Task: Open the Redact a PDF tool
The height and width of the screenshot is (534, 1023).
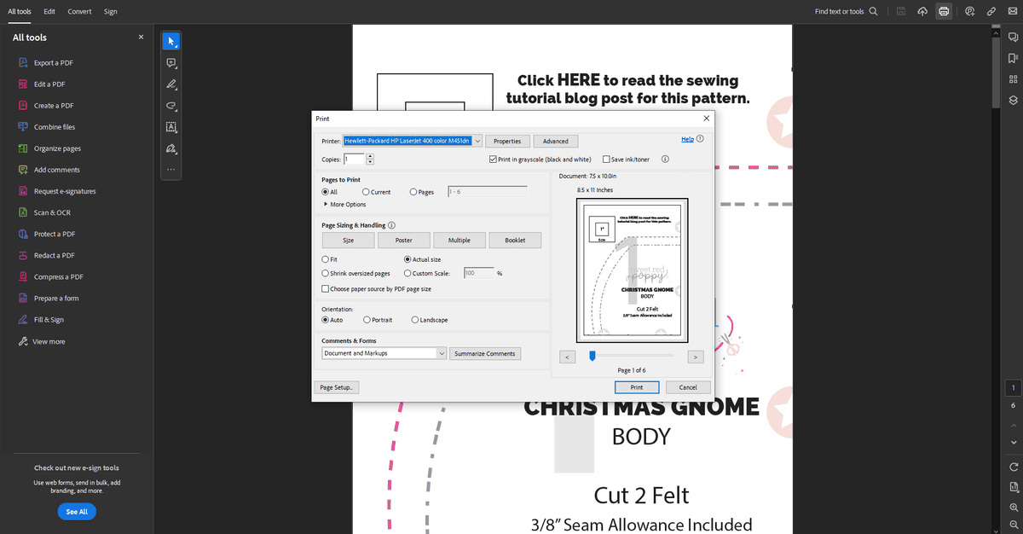Action: click(x=54, y=255)
